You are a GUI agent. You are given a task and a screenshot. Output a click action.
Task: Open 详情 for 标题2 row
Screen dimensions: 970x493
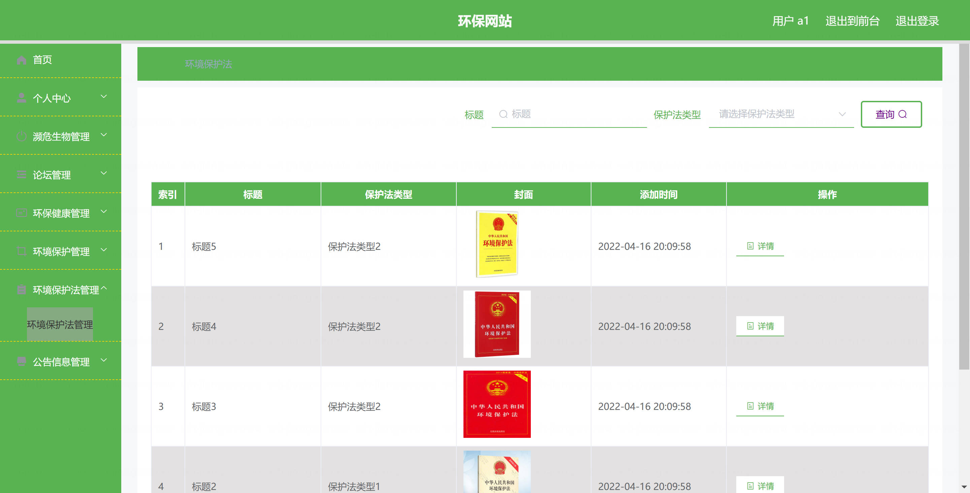[x=760, y=485]
